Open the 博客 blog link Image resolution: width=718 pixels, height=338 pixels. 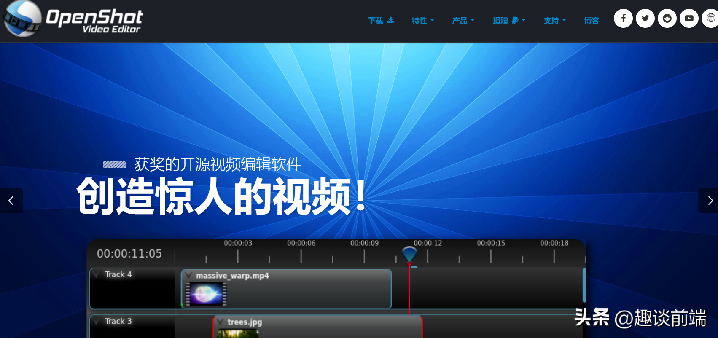point(592,20)
